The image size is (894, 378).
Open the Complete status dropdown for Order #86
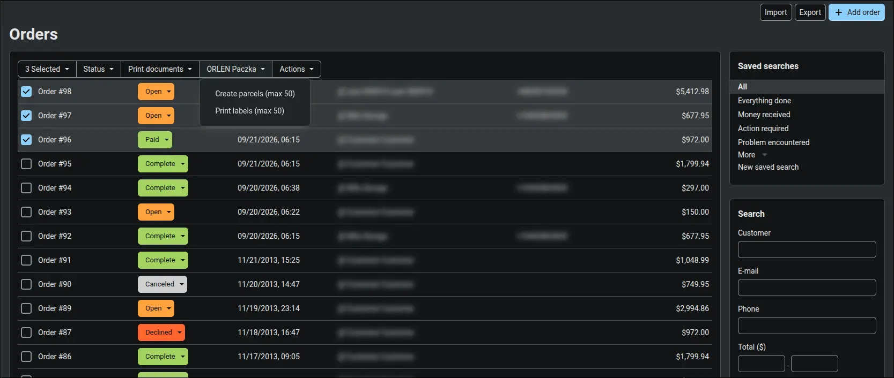[163, 357]
